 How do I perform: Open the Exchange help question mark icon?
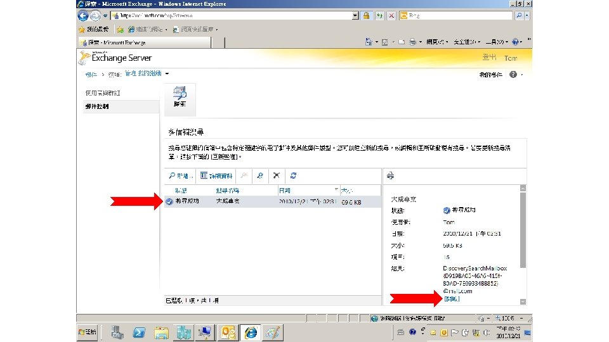click(x=513, y=74)
